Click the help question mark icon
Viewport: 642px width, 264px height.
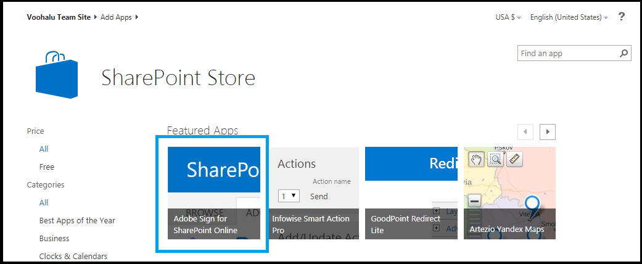622,17
